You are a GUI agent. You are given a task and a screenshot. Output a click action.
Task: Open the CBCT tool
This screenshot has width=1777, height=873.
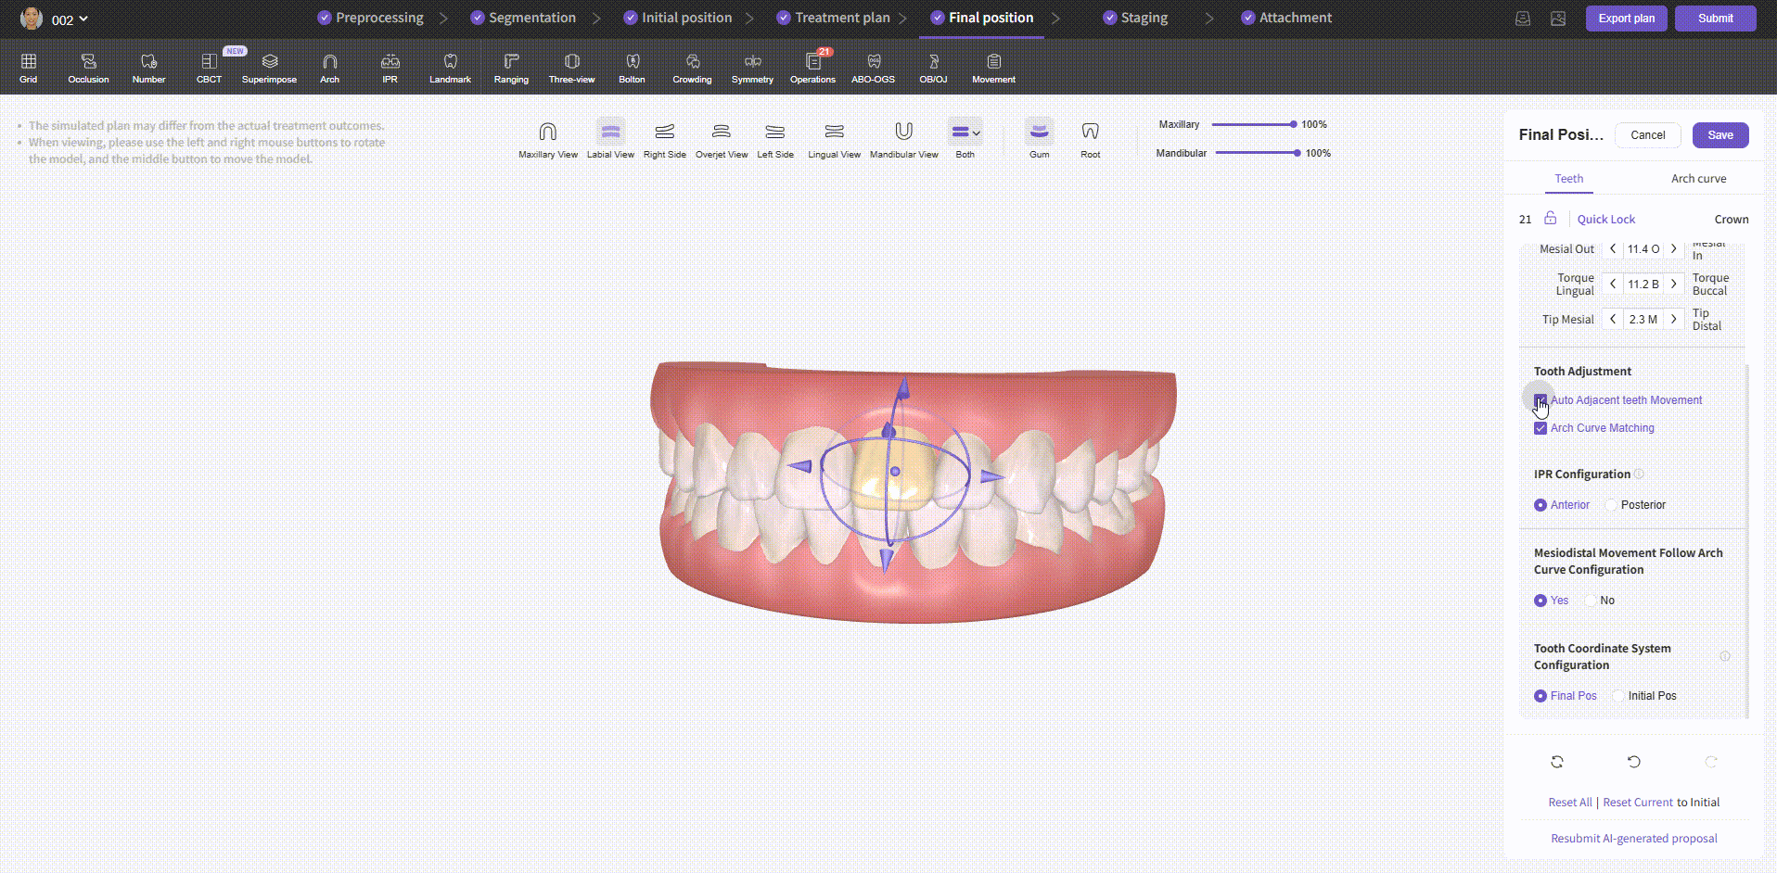click(209, 68)
